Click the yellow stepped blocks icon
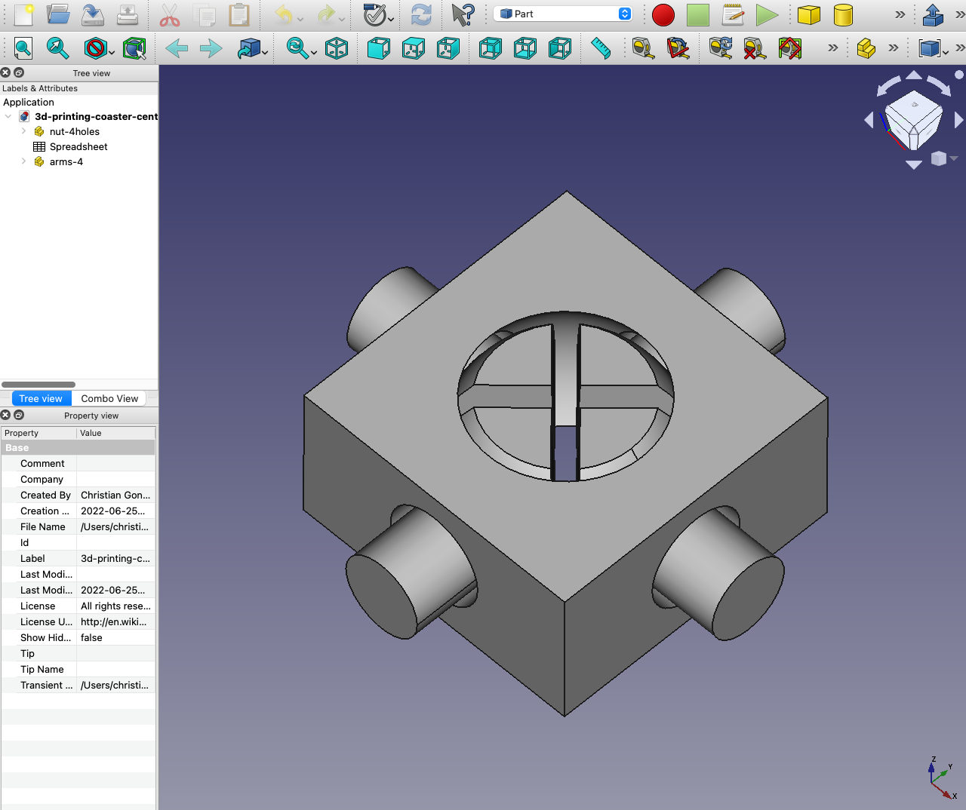The image size is (966, 810). click(x=866, y=49)
